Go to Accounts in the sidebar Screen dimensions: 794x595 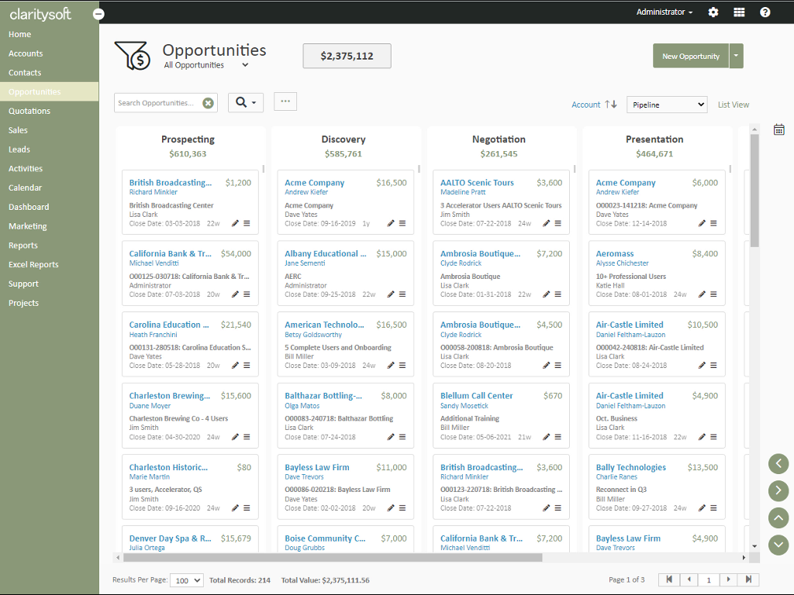(x=26, y=53)
